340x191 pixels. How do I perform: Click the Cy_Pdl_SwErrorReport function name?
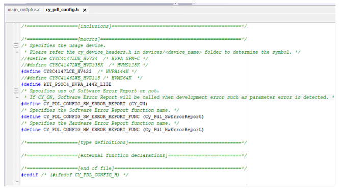pyautogui.click(x=173, y=116)
